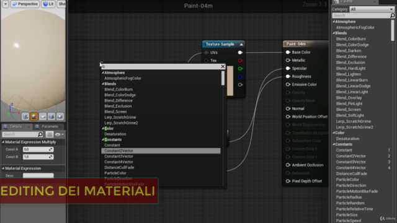Screen dimensions: 397x223
Task: Select plane preview mesh icon
Action: pyautogui.click(x=43, y=116)
